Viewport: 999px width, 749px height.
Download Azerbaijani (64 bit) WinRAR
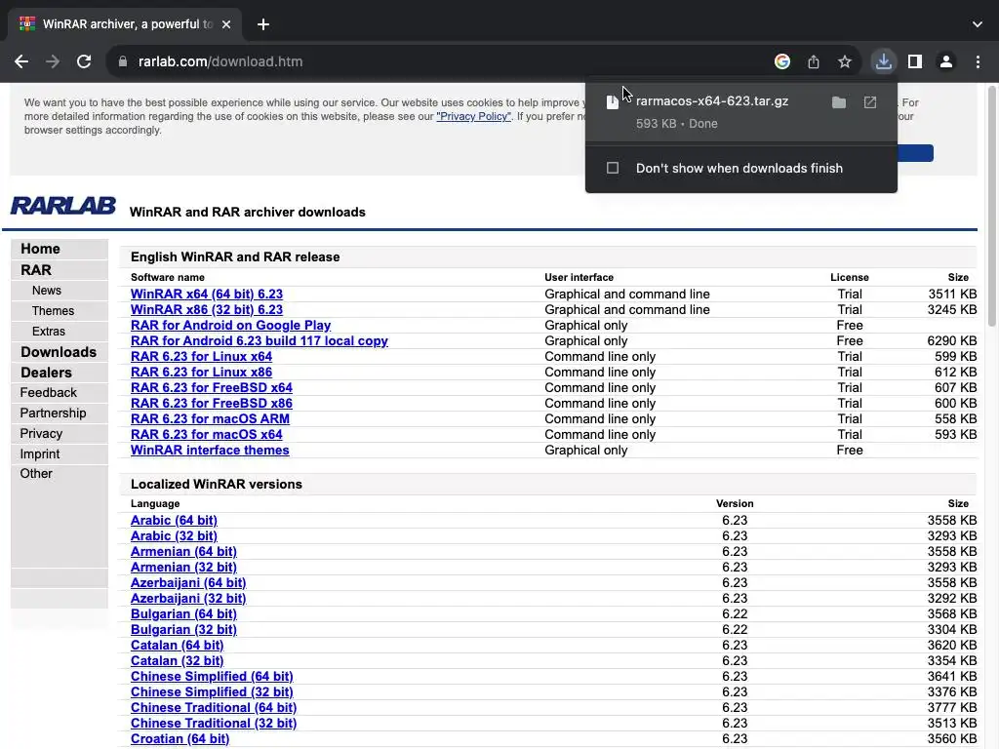[188, 583]
